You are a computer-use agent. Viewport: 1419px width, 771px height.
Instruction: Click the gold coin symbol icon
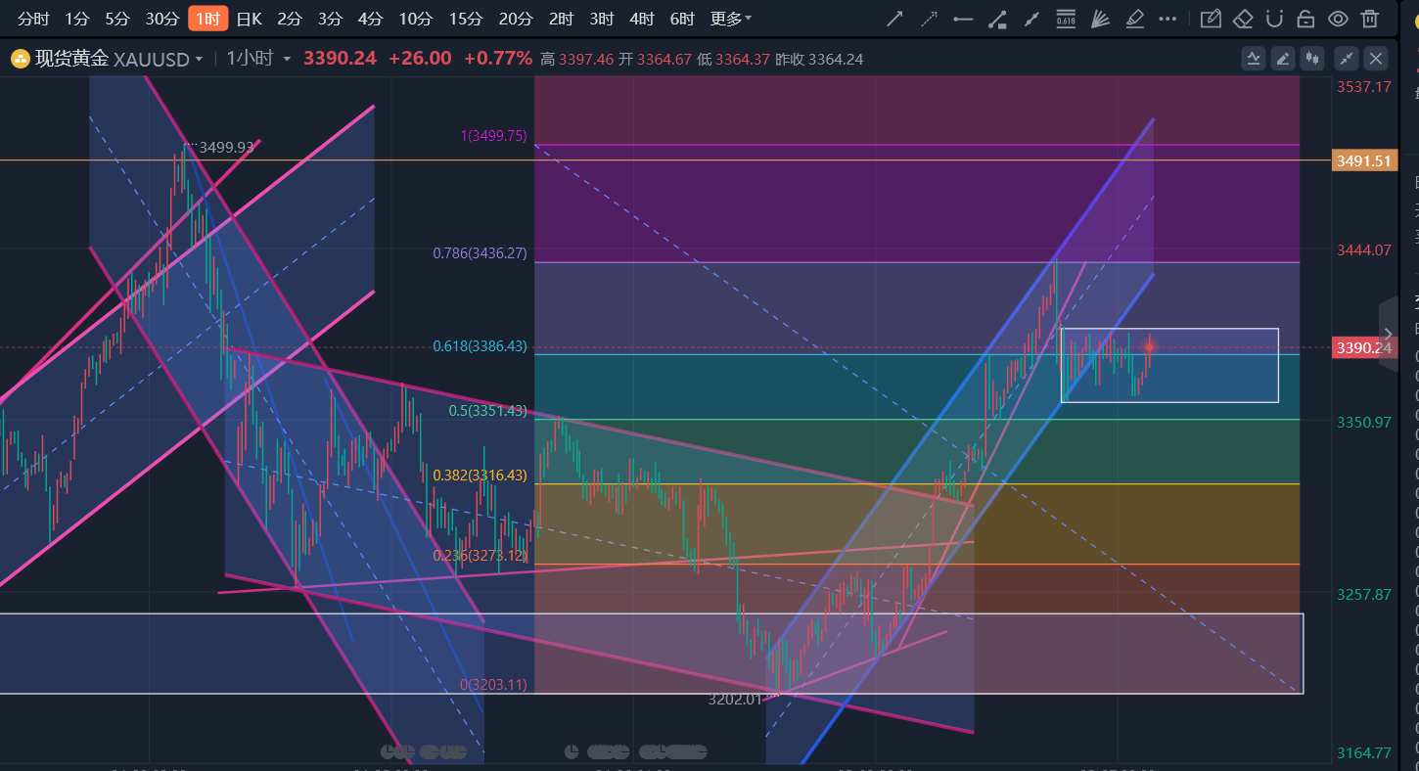[21, 59]
